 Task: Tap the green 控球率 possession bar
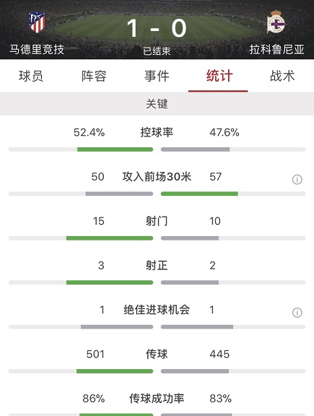point(115,149)
